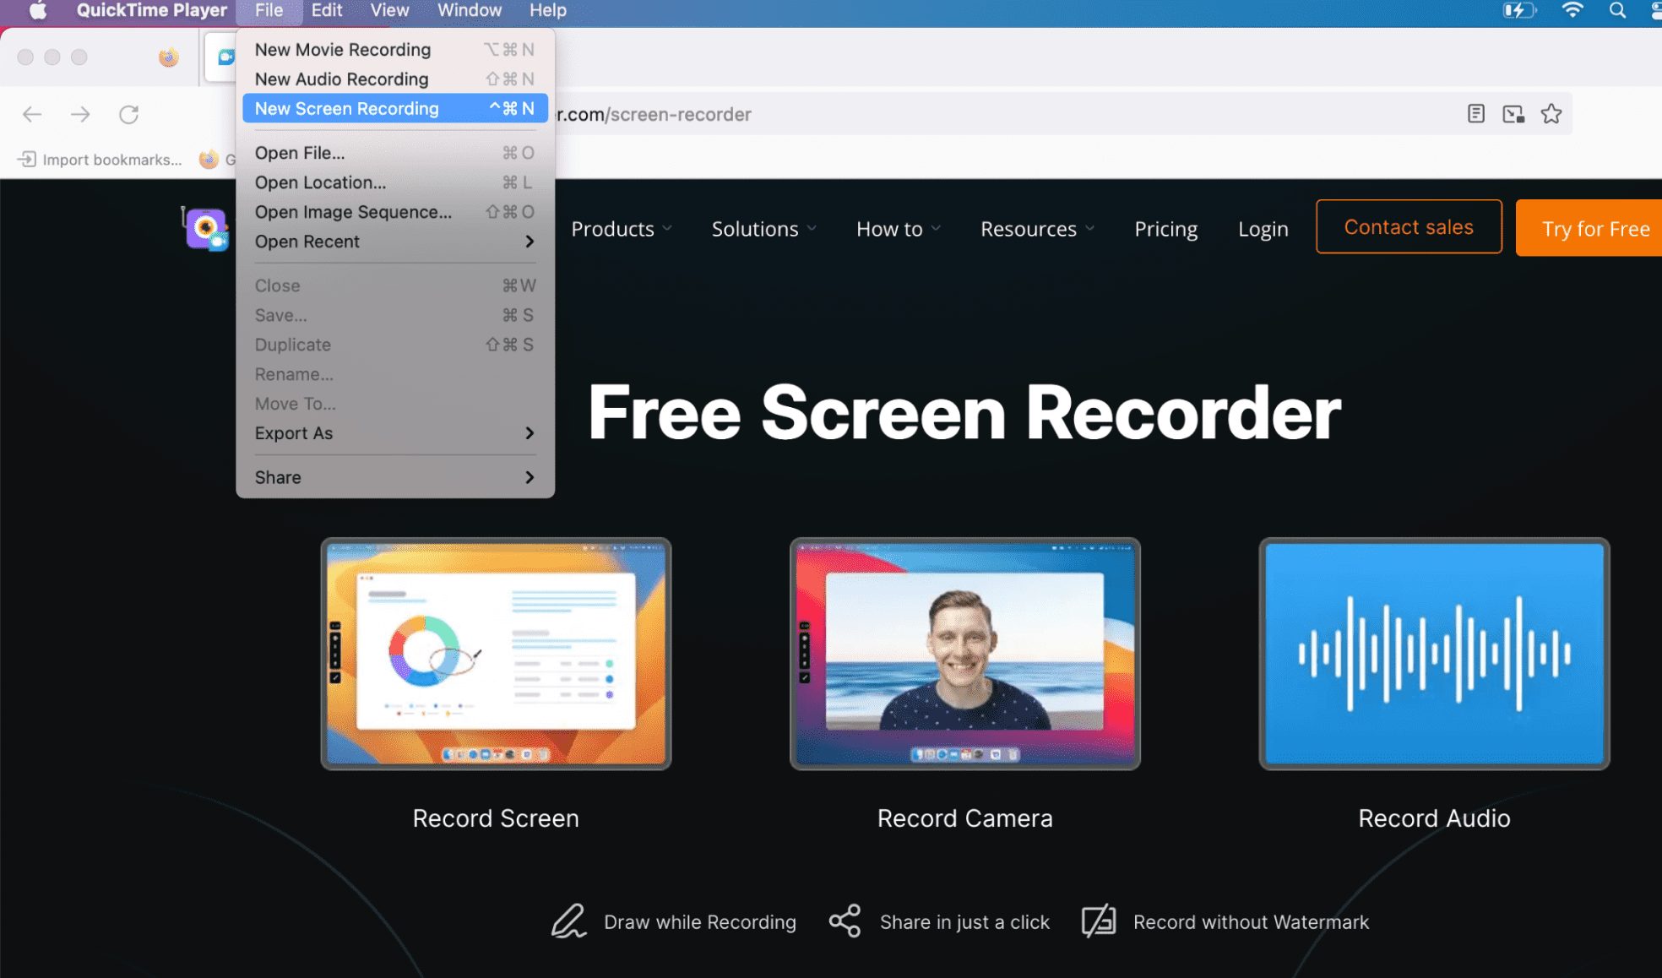Screen dimensions: 1662x978
Task: Click the WiFi icon in menu bar
Action: 1572,13
